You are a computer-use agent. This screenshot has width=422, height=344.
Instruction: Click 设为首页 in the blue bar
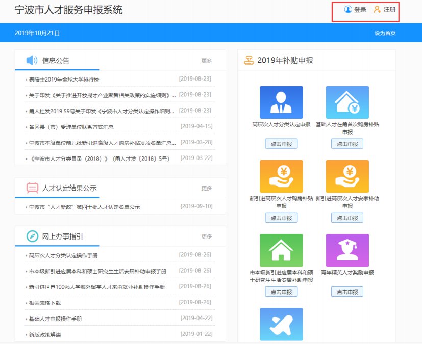(385, 33)
